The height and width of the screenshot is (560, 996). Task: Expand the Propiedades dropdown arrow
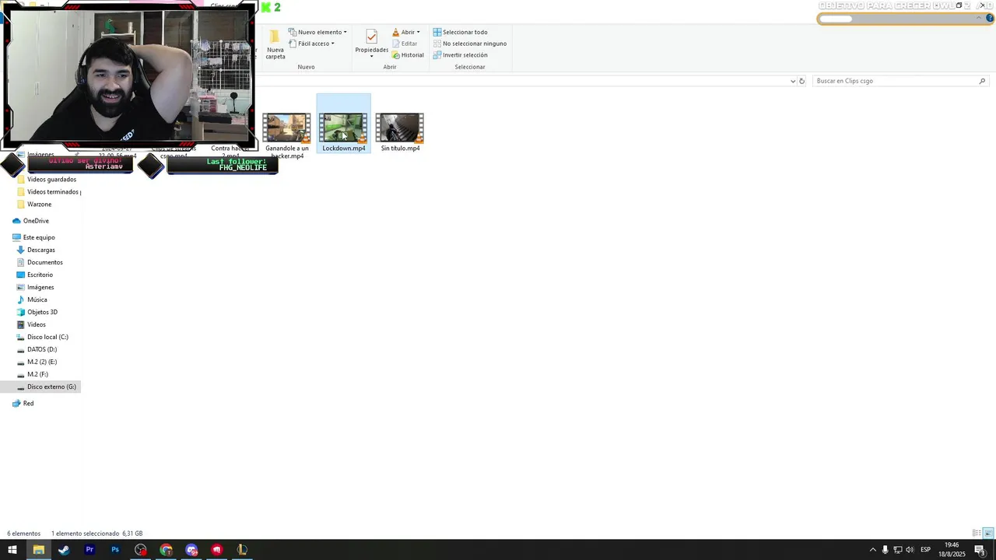(x=371, y=56)
